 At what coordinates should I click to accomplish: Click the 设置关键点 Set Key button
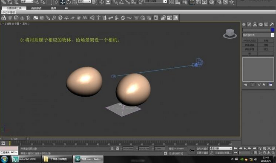(x=202, y=153)
